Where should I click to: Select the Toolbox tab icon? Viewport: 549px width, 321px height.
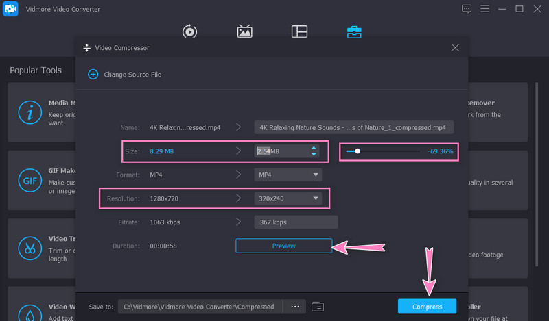354,31
